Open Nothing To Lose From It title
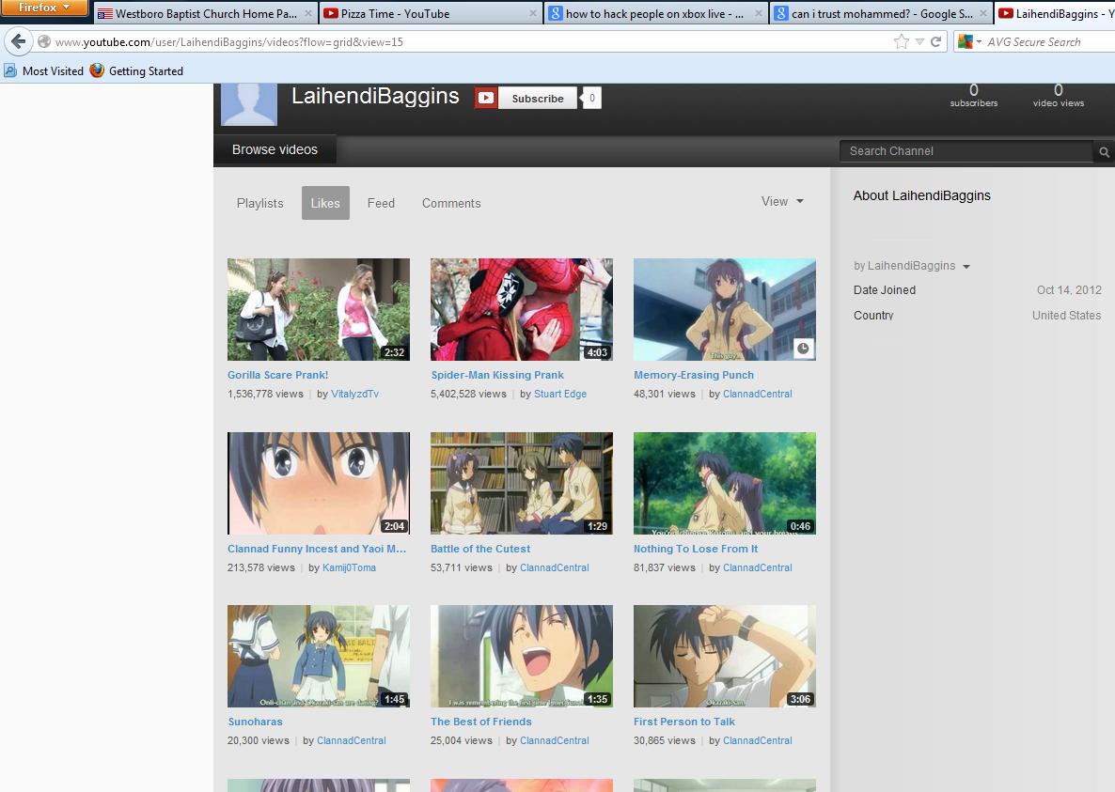Screen dimensions: 1115x792 click(696, 549)
